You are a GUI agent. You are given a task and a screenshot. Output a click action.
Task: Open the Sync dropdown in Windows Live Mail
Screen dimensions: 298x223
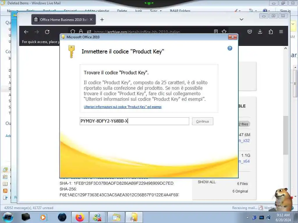tap(156, 11)
